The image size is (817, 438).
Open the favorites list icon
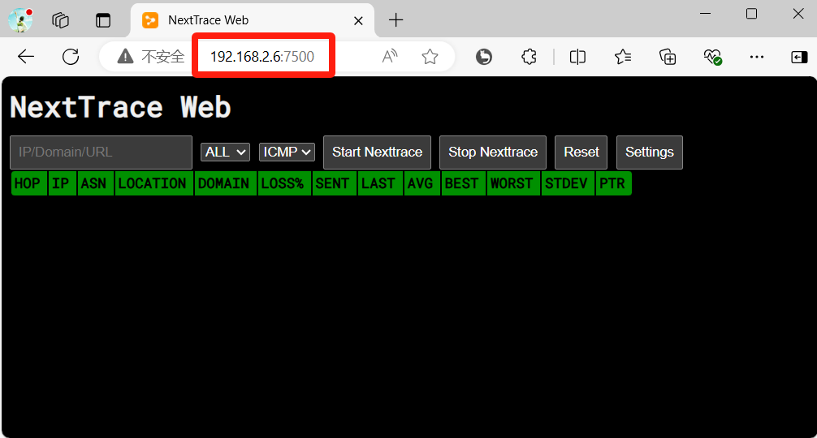pos(623,57)
